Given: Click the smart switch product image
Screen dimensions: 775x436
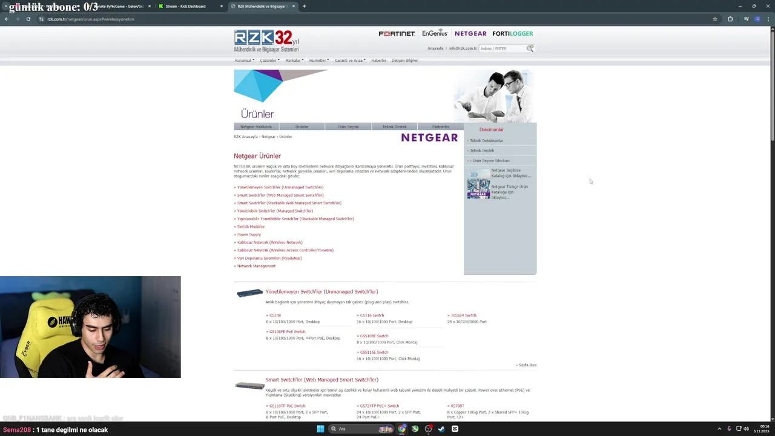Looking at the screenshot, I should click(x=249, y=386).
